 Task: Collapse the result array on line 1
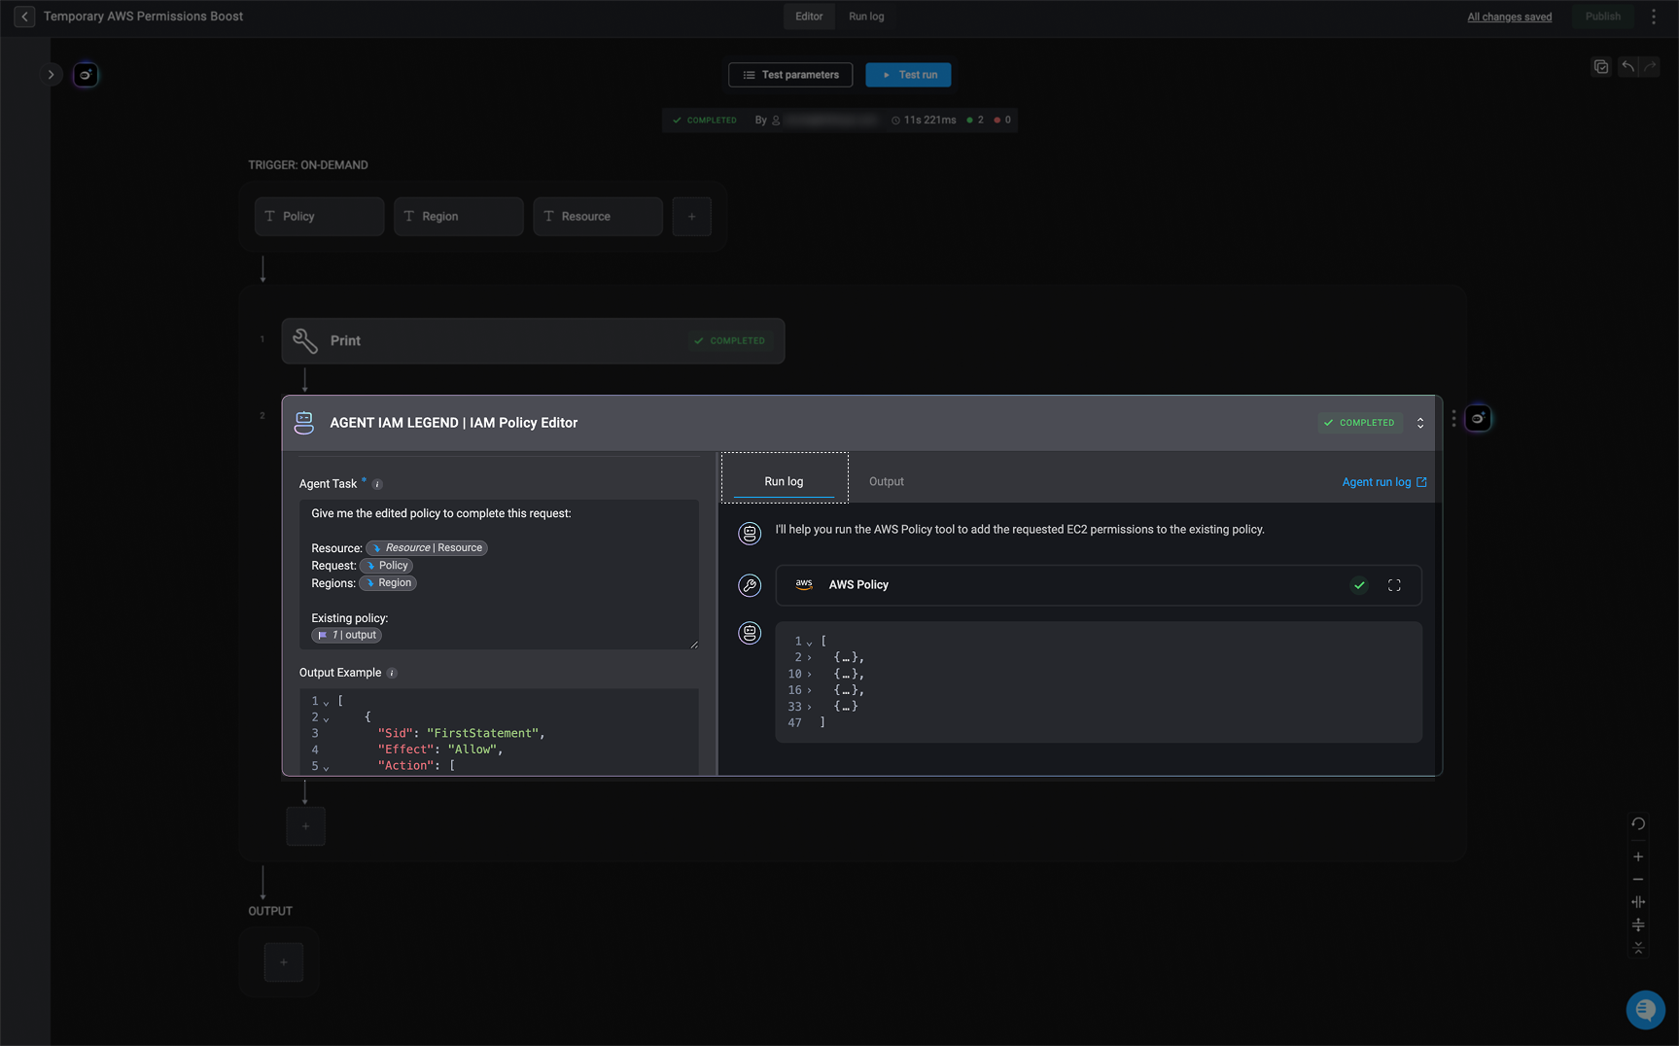(809, 643)
